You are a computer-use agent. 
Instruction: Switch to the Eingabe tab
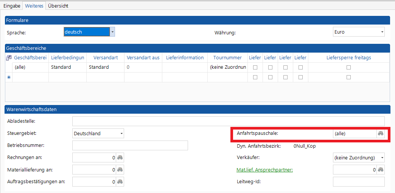(12, 6)
